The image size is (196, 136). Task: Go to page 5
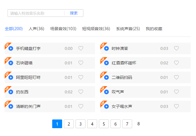point(104,124)
